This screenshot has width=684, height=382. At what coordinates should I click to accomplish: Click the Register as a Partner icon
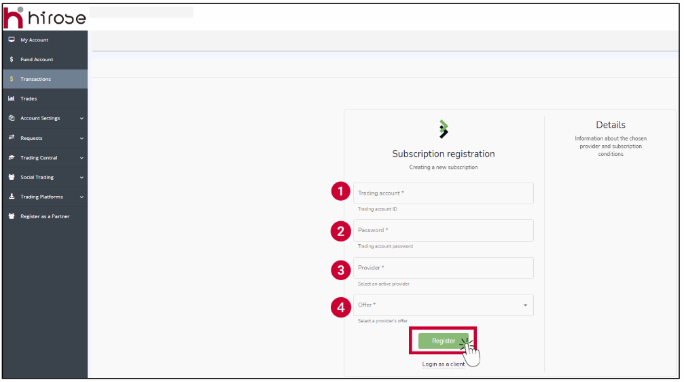pyautogui.click(x=12, y=217)
